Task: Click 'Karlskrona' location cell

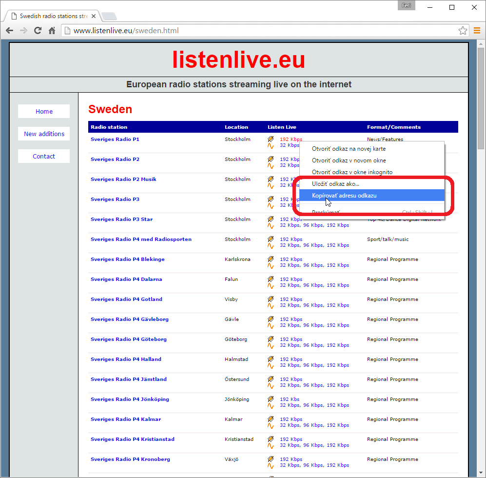Action: click(x=237, y=259)
